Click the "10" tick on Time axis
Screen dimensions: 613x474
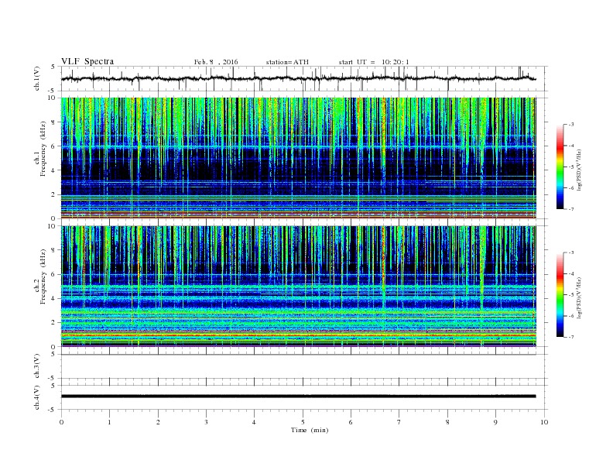pyautogui.click(x=544, y=422)
